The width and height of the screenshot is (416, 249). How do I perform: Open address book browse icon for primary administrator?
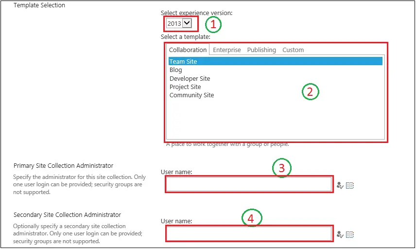(x=350, y=185)
